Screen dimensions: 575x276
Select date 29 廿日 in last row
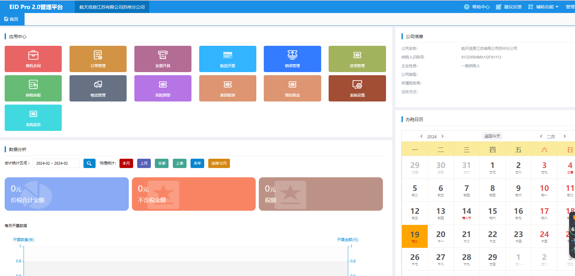[x=492, y=259]
